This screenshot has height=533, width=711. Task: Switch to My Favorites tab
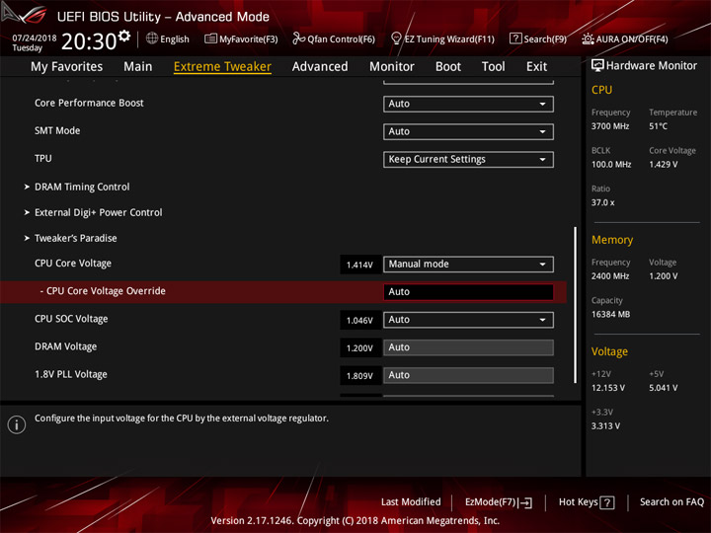click(x=67, y=67)
